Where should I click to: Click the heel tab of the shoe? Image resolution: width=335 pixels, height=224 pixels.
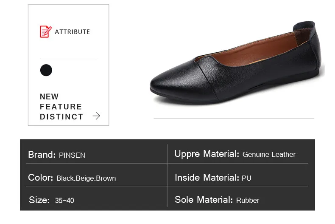tap(305, 27)
